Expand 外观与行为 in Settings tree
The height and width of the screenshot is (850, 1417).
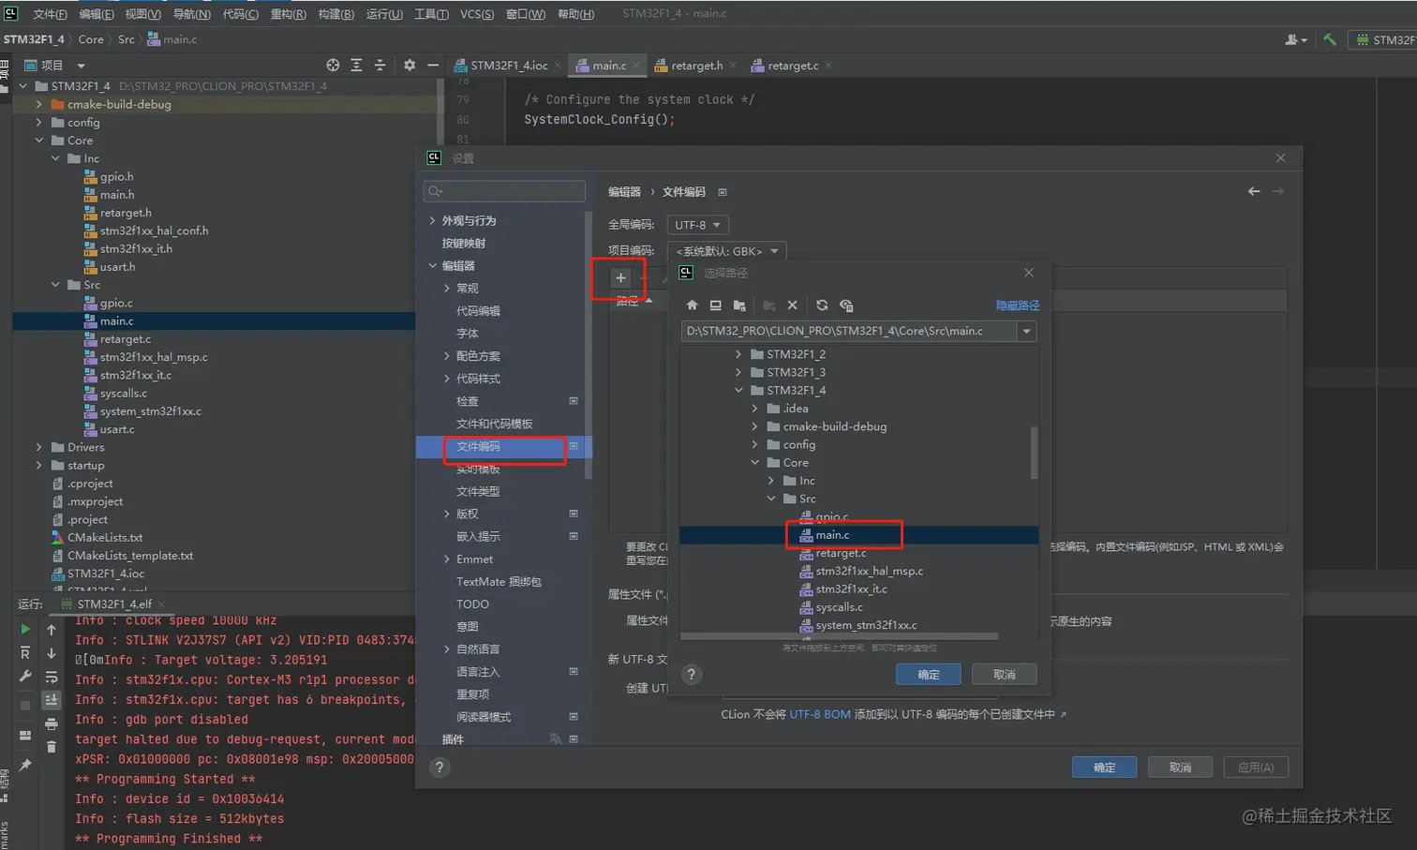click(x=432, y=220)
